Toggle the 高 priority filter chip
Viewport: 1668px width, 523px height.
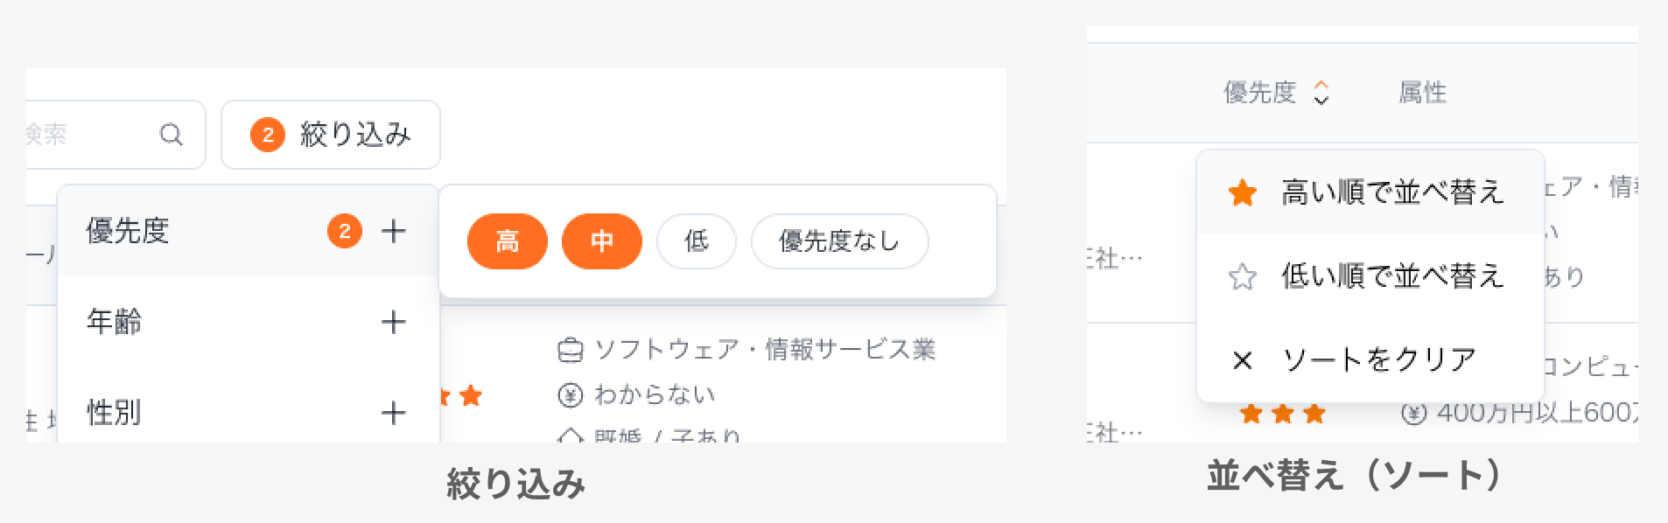pos(508,241)
